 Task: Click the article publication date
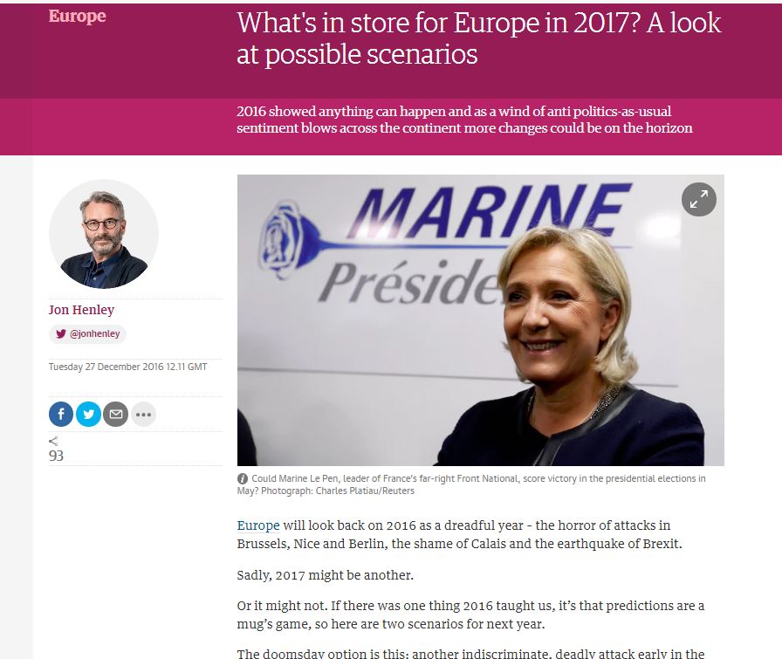(127, 367)
